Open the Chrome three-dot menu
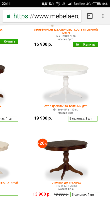The height and width of the screenshot is (197, 110). click(x=103, y=16)
